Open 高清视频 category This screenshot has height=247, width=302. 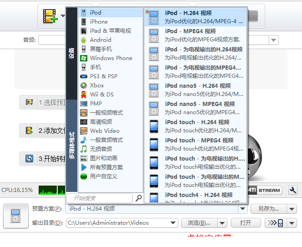click(111, 122)
